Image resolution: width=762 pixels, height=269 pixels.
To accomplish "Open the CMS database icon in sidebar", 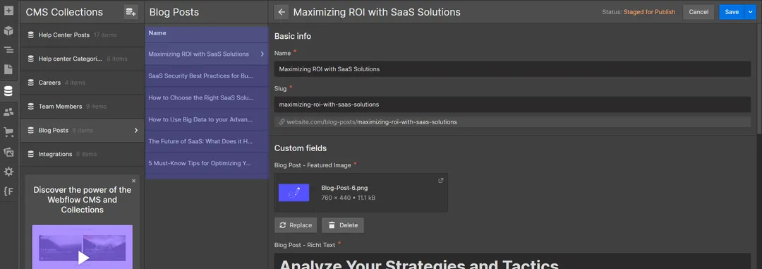I will pos(8,91).
